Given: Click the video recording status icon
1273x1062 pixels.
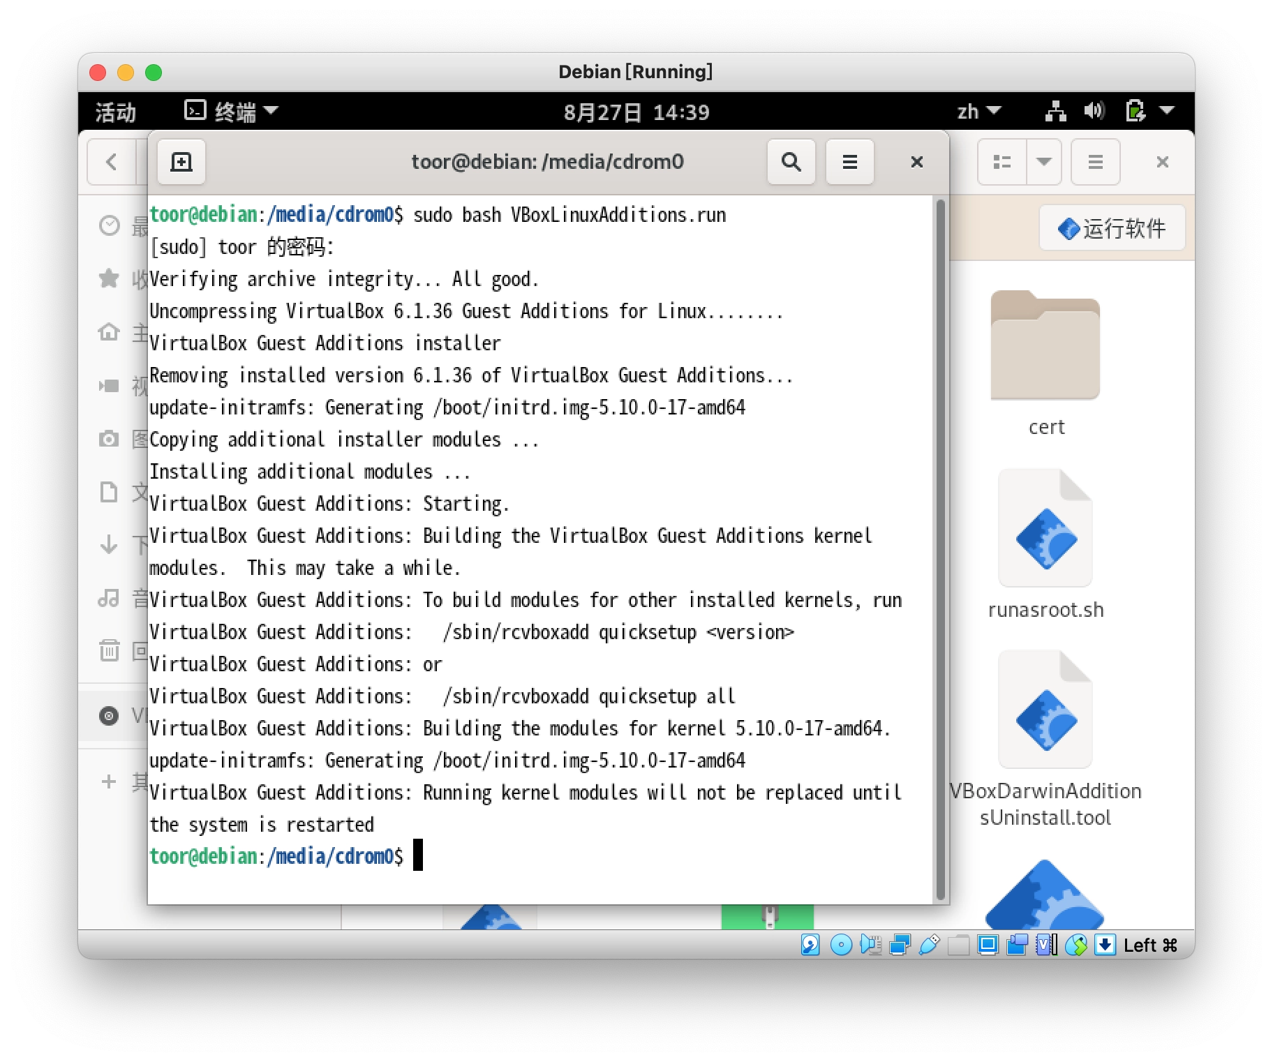Looking at the screenshot, I should (1017, 945).
